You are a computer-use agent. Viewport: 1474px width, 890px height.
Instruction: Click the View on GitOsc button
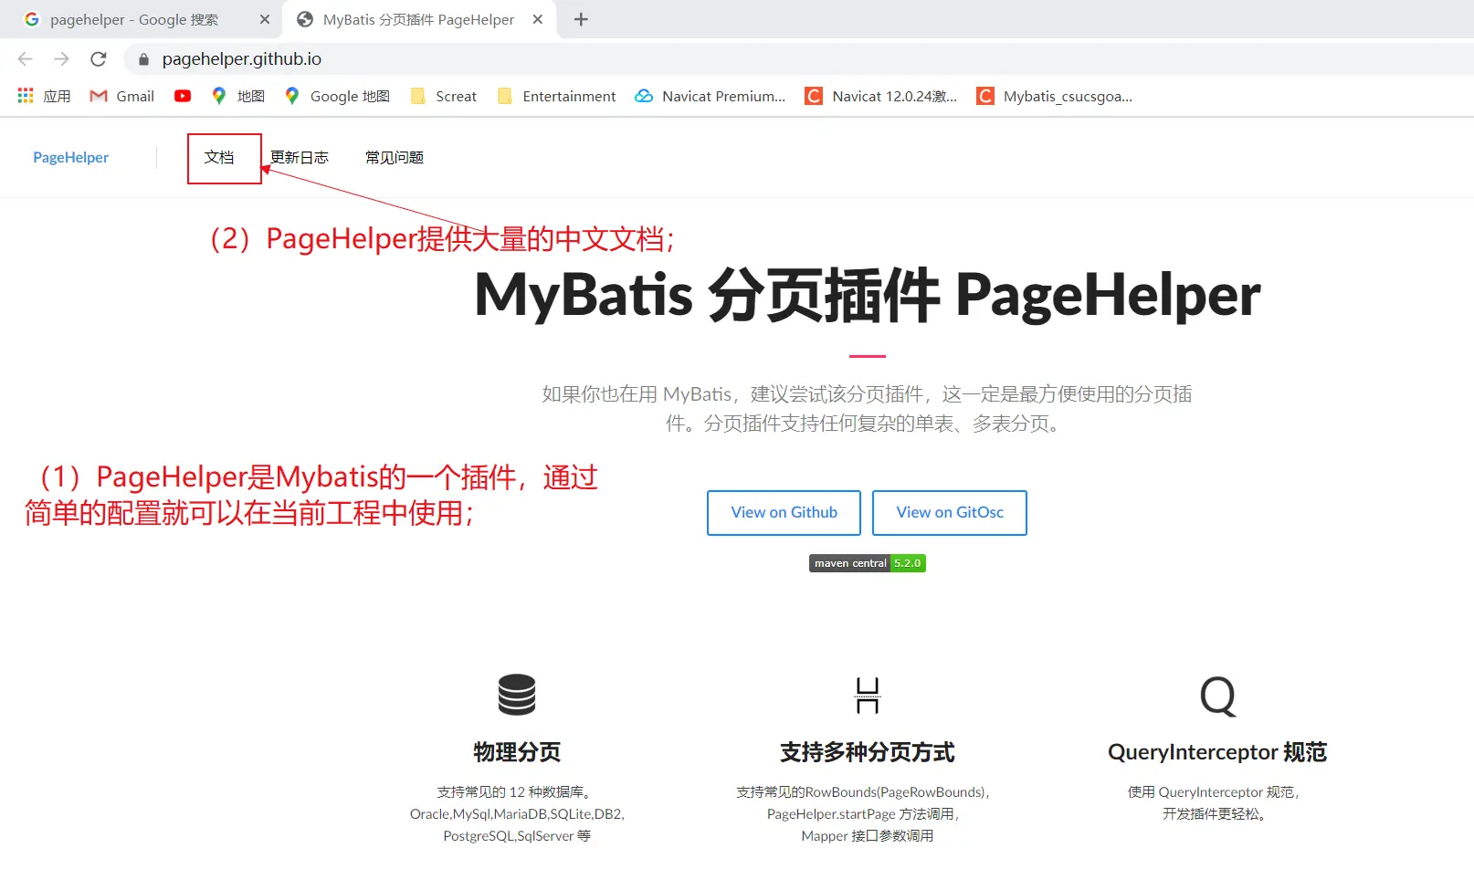(x=949, y=513)
